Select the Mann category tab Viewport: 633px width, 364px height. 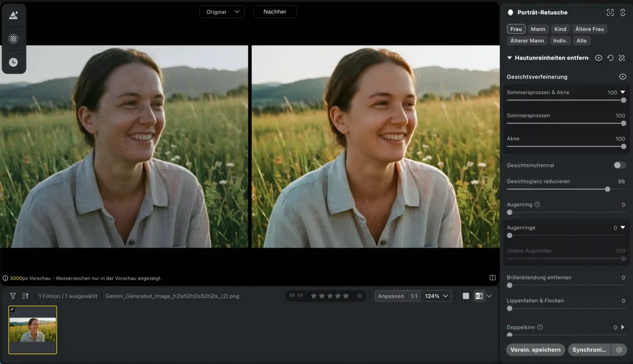[x=538, y=29]
